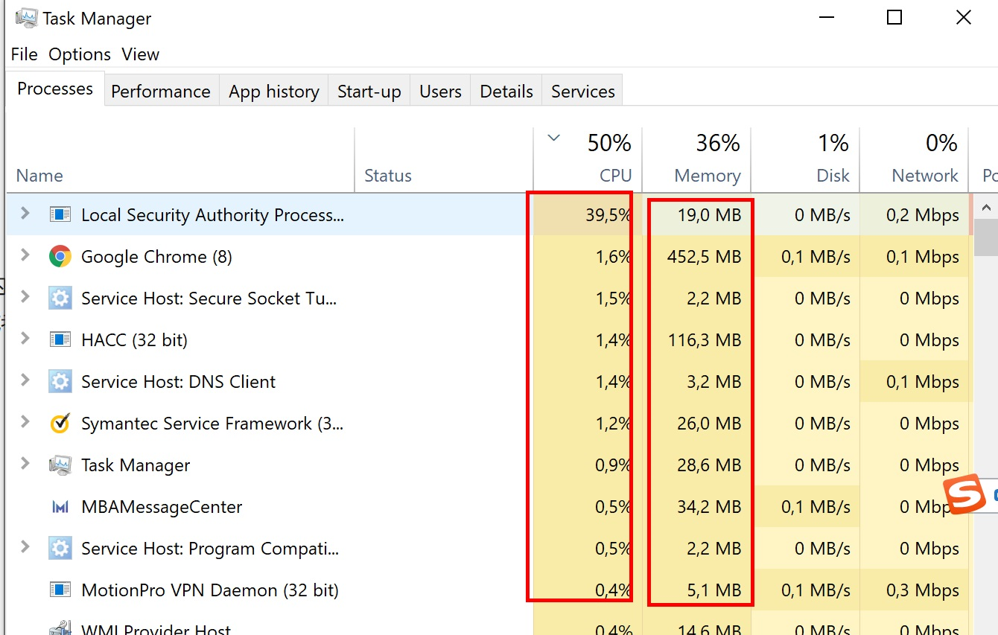
Task: Switch to the Performance tab
Action: [161, 92]
